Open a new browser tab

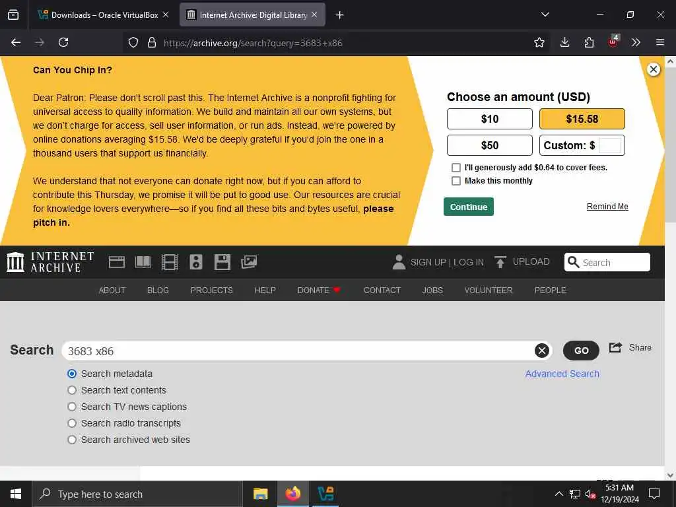pos(340,15)
